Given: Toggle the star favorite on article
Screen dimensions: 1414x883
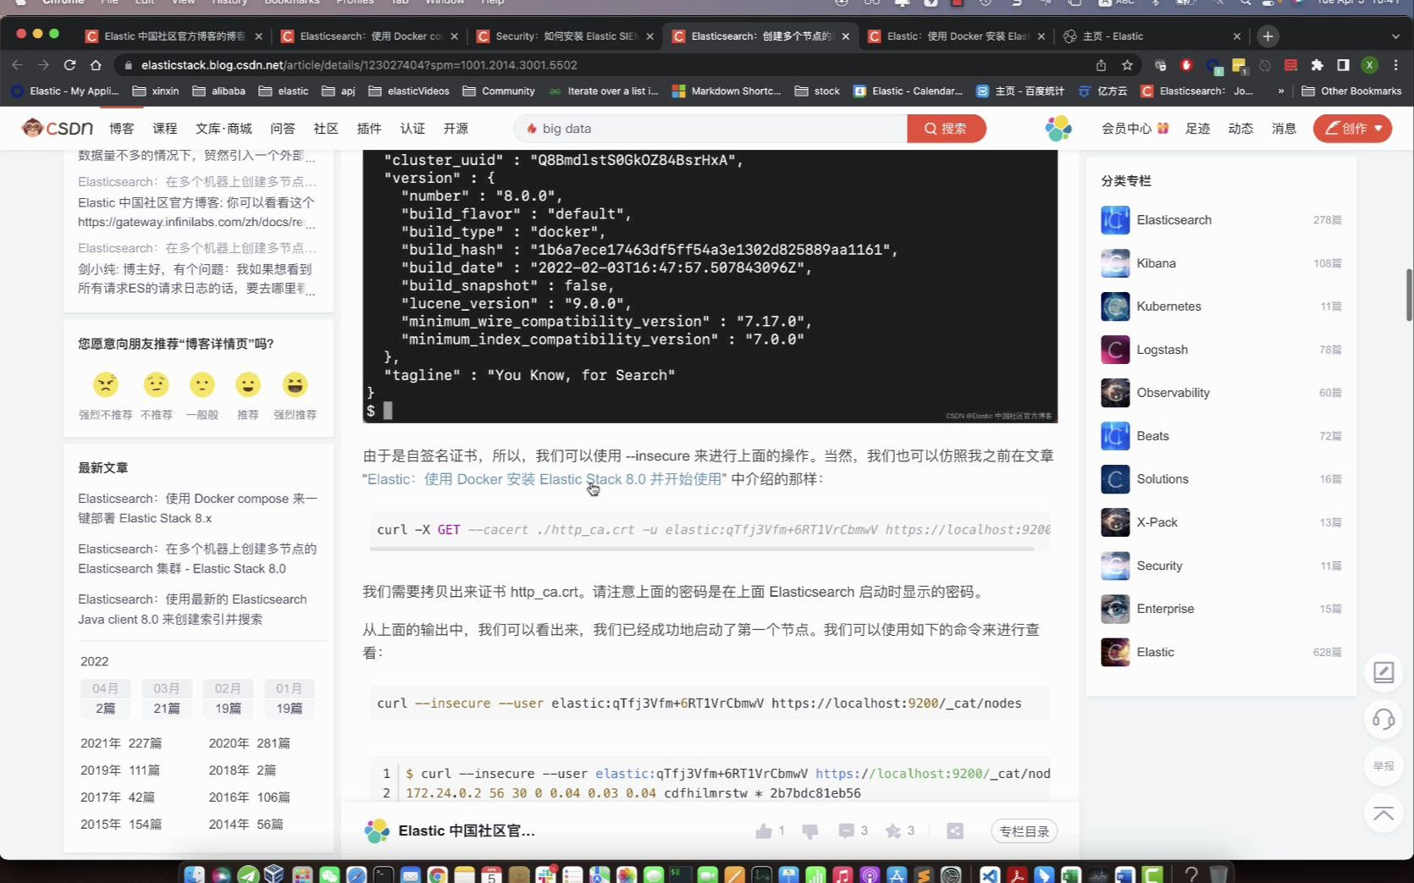Looking at the screenshot, I should click(893, 831).
